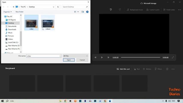The image size is (183, 103).
Task: Open Pictures in the navigation tree
Action: [x=11, y=36]
